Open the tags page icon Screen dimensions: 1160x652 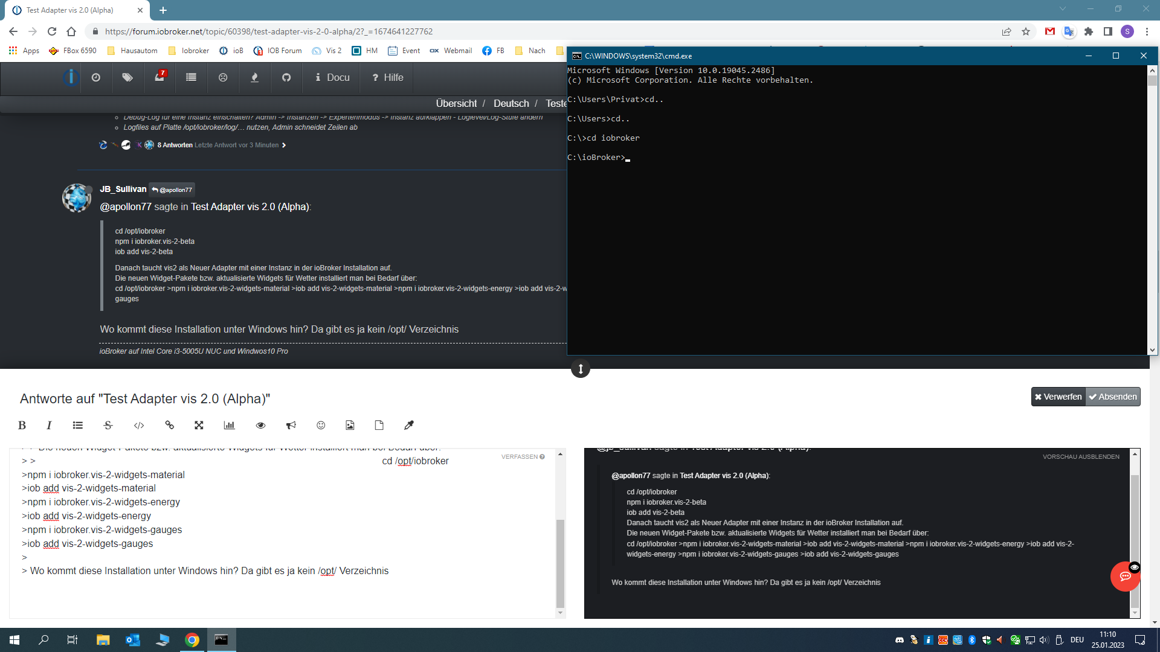(x=127, y=77)
